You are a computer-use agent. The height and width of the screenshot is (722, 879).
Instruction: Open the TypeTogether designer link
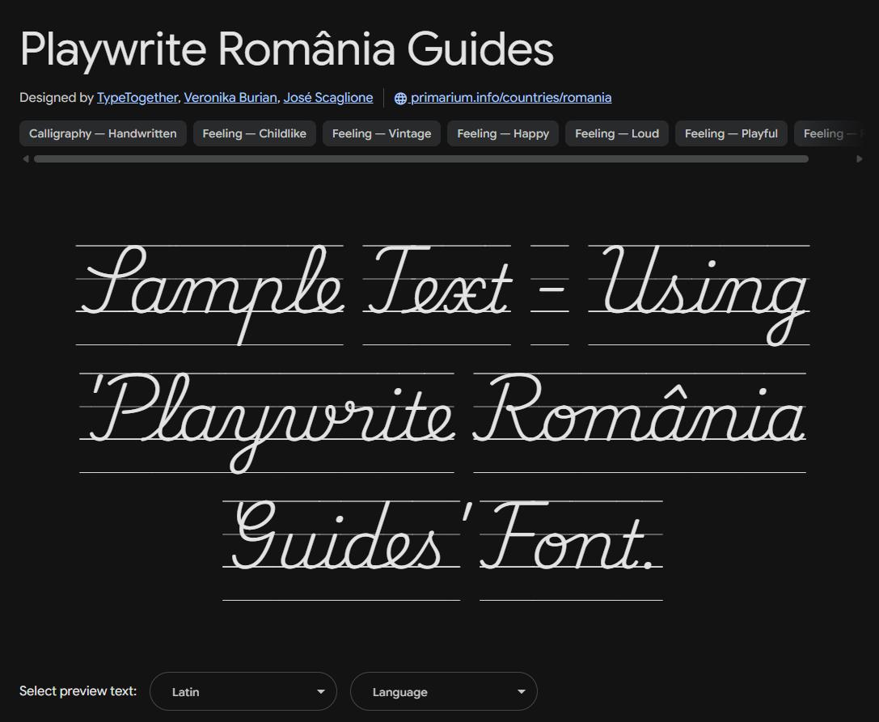(x=137, y=98)
